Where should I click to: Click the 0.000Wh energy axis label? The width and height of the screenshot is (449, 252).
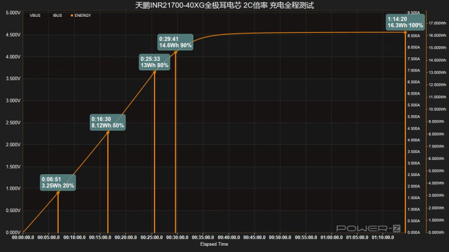pos(437,232)
